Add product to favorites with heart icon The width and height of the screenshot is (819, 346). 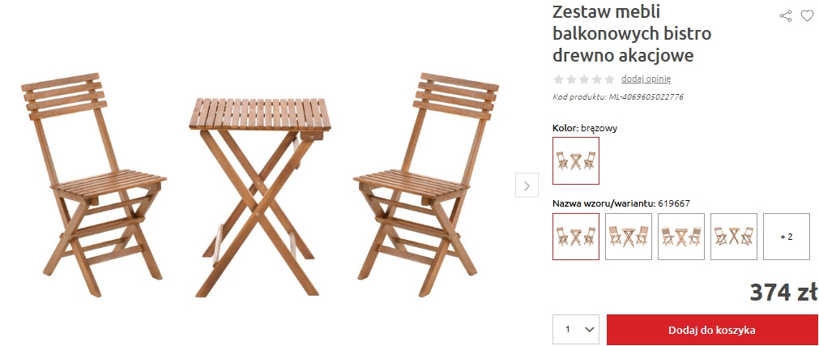(x=807, y=16)
